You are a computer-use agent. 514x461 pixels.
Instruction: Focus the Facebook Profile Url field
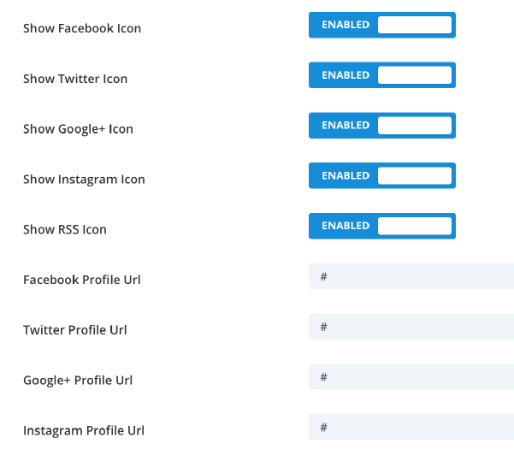point(411,276)
